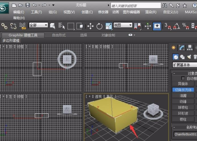Image resolution: width=197 pixels, height=141 pixels.
Task: Open the 图形编辑器 menu
Action: tap(131, 12)
